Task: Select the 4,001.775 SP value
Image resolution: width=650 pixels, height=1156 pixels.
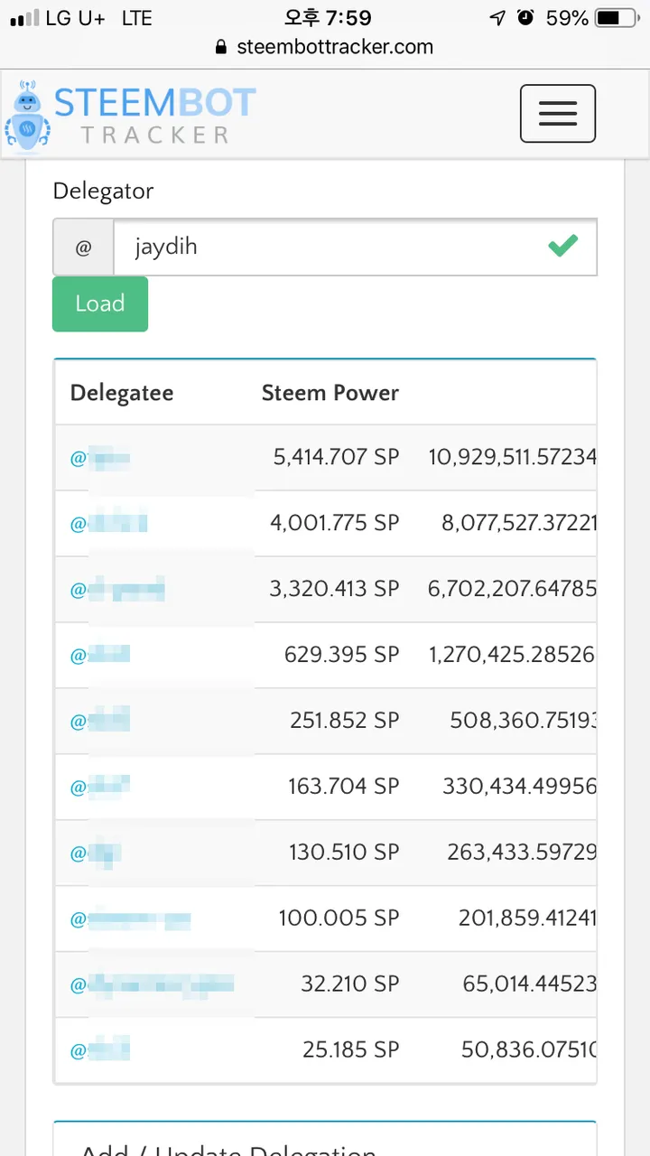Action: pyautogui.click(x=334, y=523)
